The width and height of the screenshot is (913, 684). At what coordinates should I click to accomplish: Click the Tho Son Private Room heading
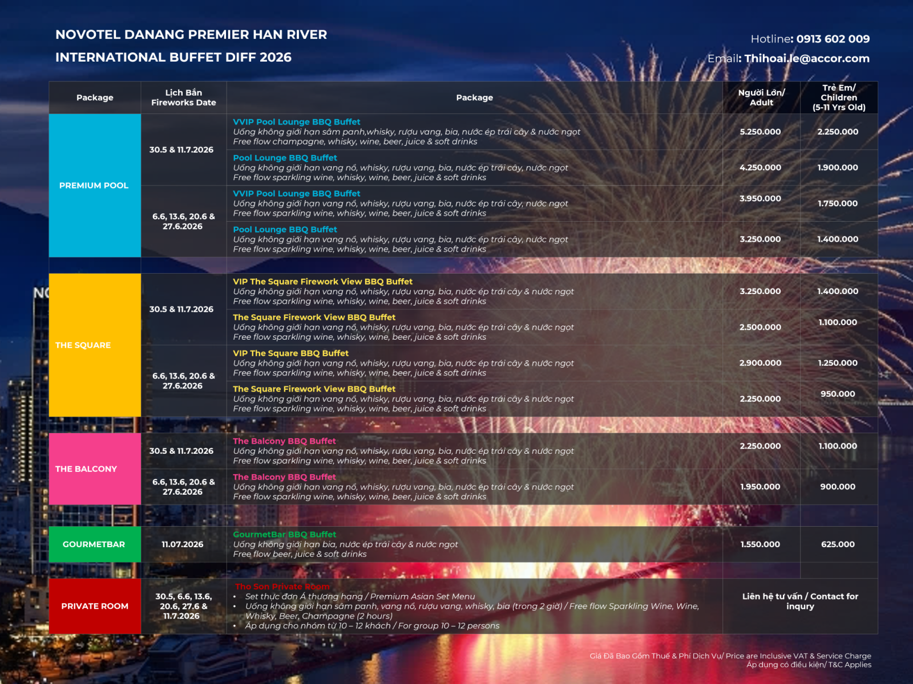[x=282, y=587]
